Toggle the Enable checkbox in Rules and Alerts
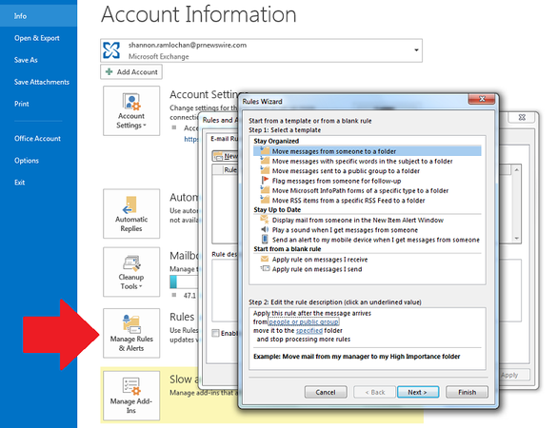This screenshot has height=428, width=557. point(215,333)
